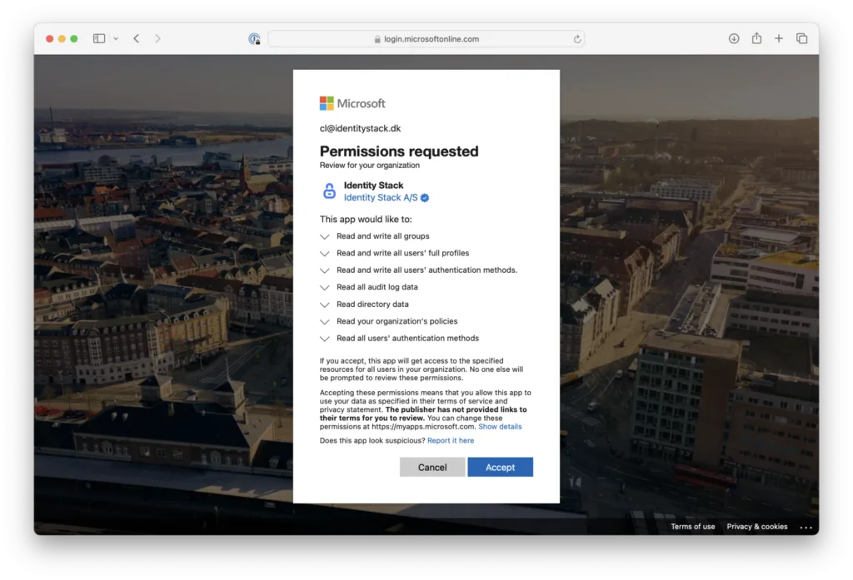Open the Share icon in the toolbar
This screenshot has height=580, width=853.
pos(756,38)
